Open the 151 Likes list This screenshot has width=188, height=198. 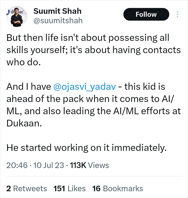pos(70,189)
